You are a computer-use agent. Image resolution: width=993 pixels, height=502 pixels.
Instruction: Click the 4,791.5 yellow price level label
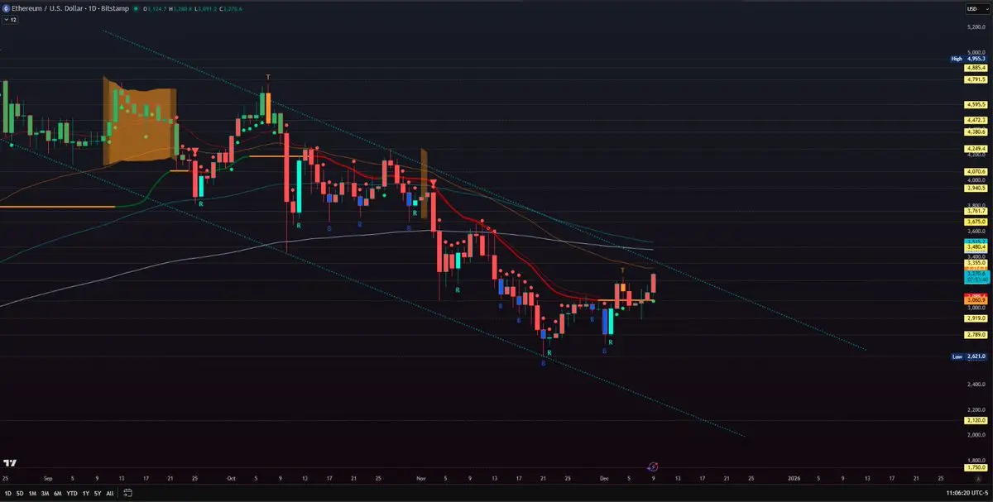(974, 79)
